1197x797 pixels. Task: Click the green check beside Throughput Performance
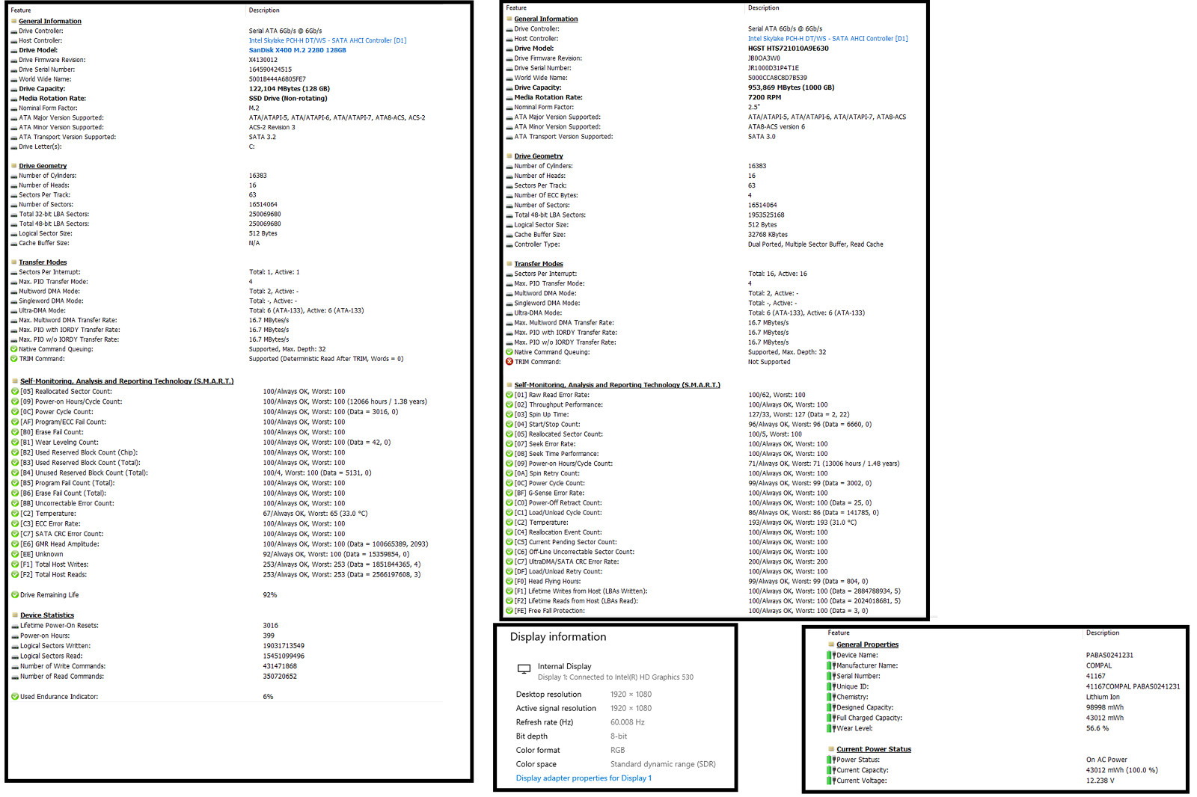pos(509,405)
